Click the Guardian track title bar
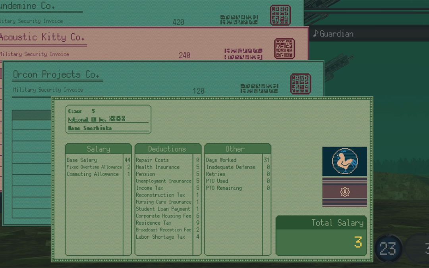The image size is (429, 268). tap(369, 34)
